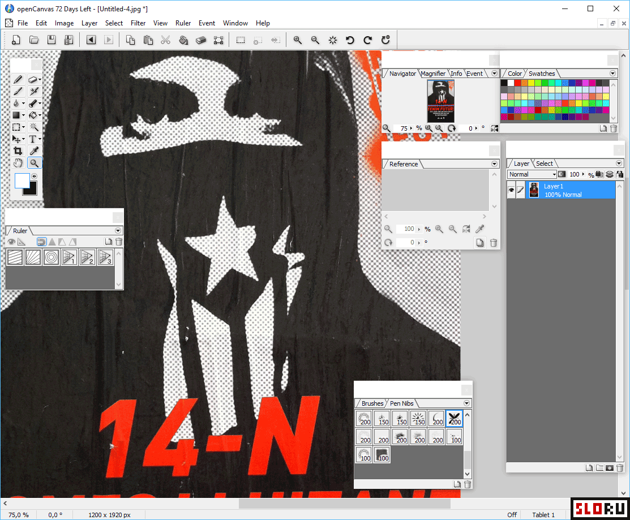Open the Color panel options menu

point(612,74)
